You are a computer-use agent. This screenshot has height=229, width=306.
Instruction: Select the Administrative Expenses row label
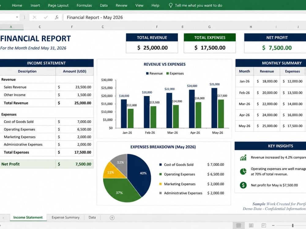pos(23,145)
